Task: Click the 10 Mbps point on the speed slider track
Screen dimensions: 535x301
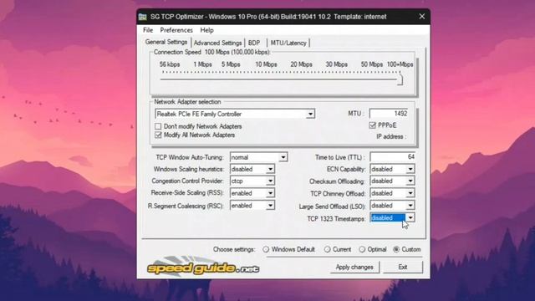Action: pyautogui.click(x=266, y=79)
